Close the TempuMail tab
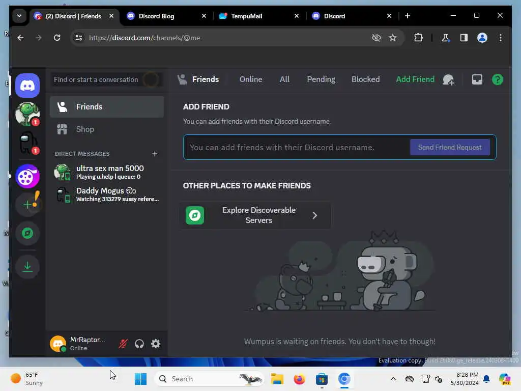This screenshot has width=521, height=391. tap(297, 16)
